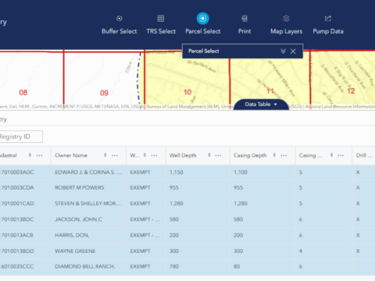Click highlighted map section 11
This screenshot has height=281, width=375.
click(x=270, y=91)
